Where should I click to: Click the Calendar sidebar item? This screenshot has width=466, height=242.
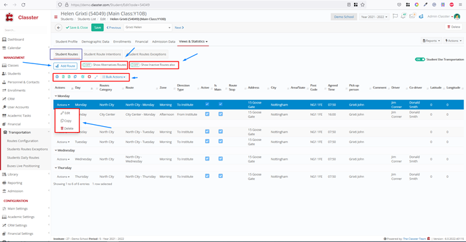(x=14, y=48)
